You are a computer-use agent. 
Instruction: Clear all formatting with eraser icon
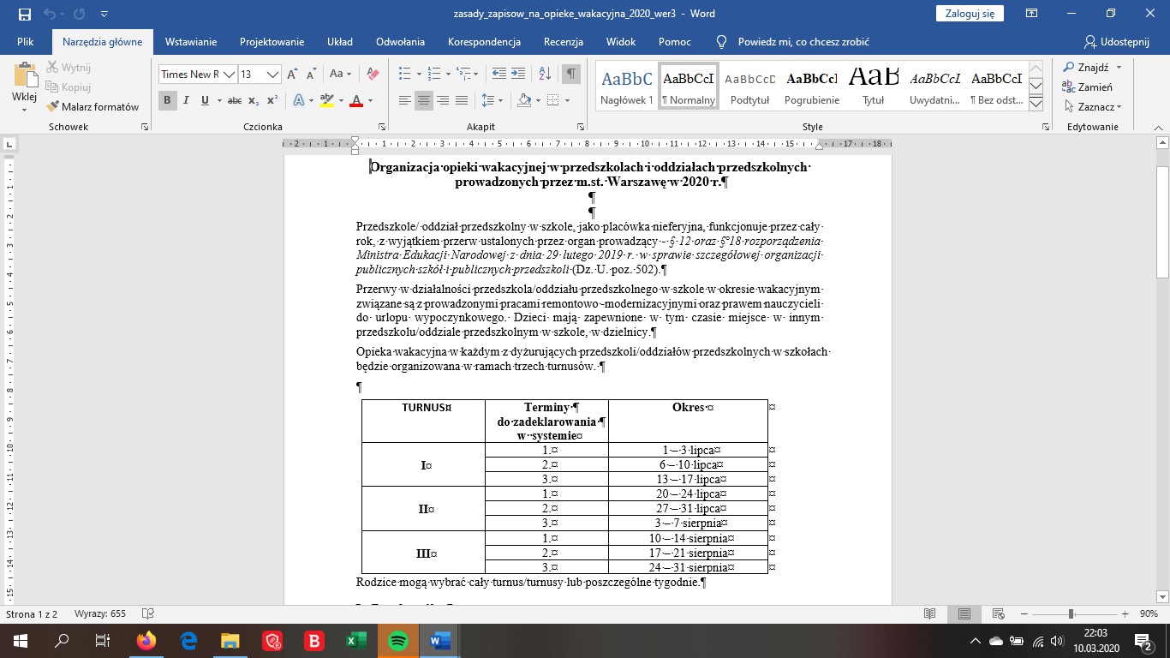click(x=372, y=75)
